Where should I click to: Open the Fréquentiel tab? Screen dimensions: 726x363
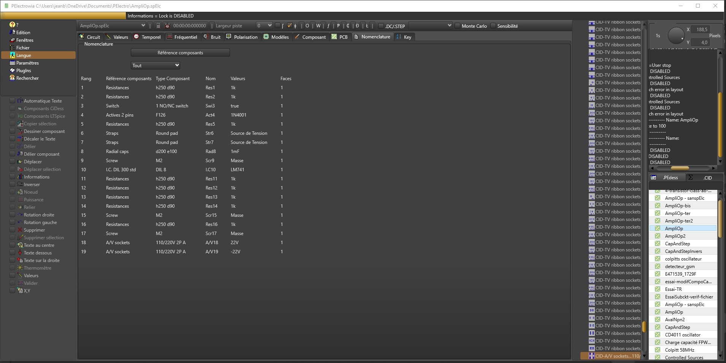(182, 37)
